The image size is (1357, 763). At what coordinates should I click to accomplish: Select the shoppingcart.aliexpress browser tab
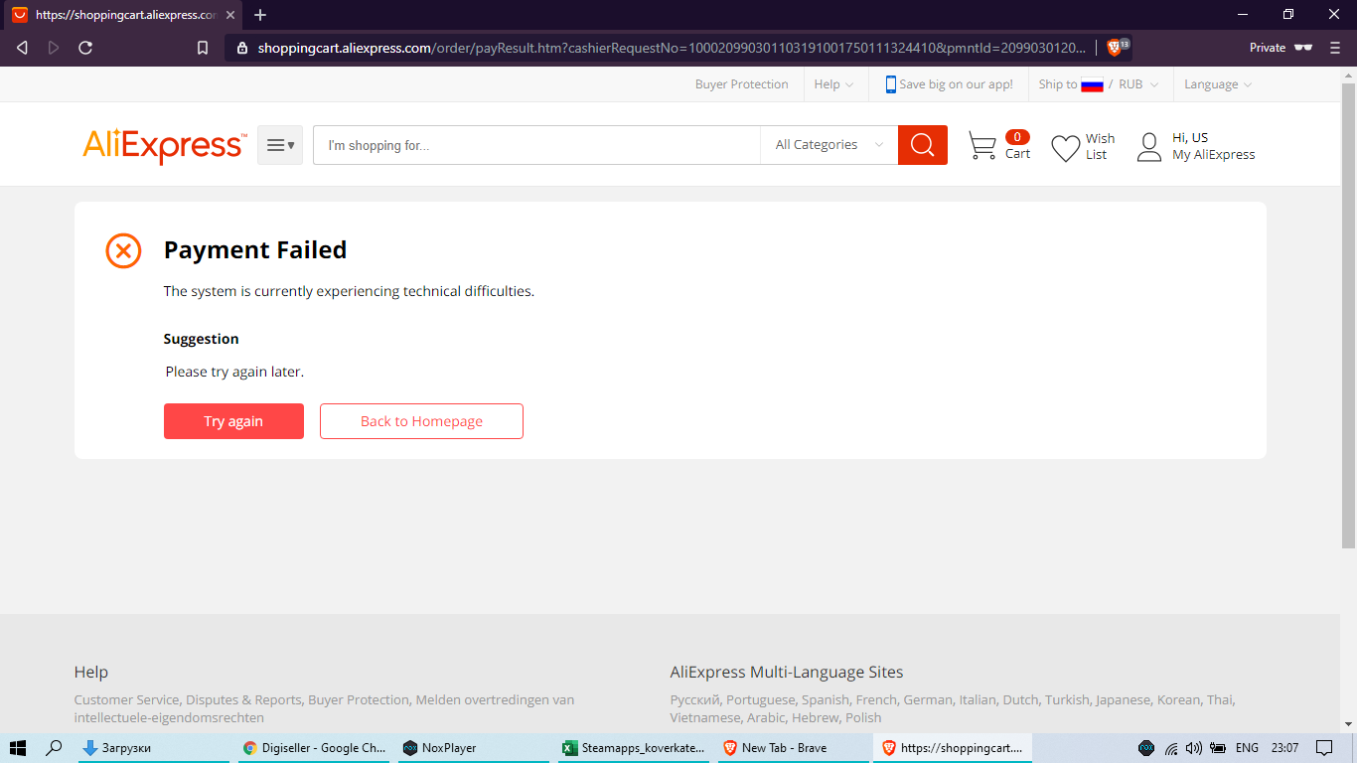122,15
